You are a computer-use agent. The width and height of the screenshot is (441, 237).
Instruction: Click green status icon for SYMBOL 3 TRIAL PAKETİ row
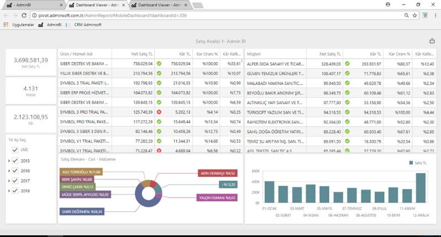point(159,83)
